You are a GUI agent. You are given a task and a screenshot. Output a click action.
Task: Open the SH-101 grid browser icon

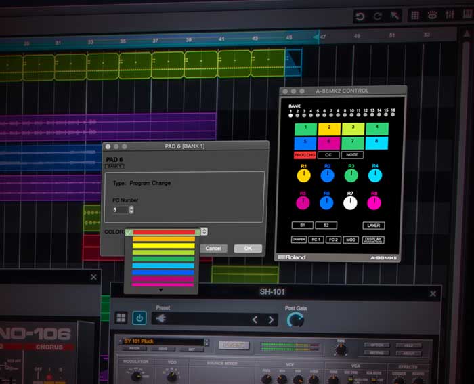[x=121, y=318]
